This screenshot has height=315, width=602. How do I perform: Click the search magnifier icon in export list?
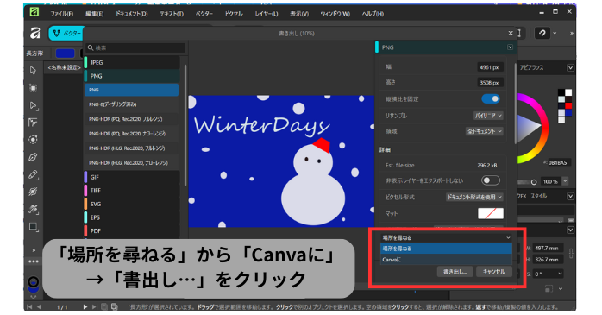[91, 47]
